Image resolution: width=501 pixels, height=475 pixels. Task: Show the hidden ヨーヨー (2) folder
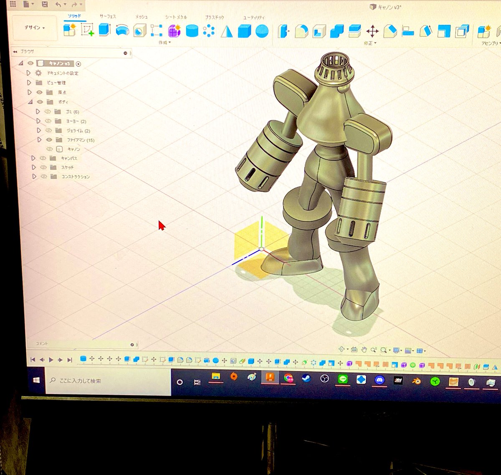[x=48, y=121]
